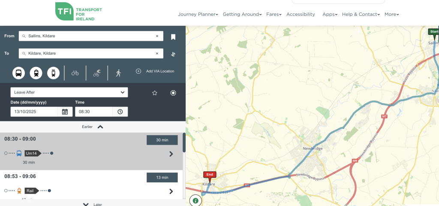Click the blue bus icon in Um14 journey
Image resolution: width=439 pixels, height=206 pixels.
coord(19,153)
